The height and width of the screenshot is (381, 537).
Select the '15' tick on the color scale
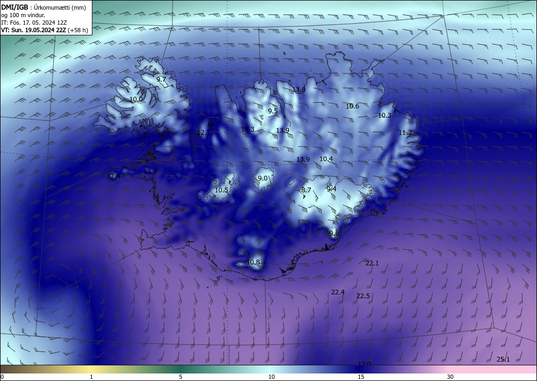click(361, 377)
